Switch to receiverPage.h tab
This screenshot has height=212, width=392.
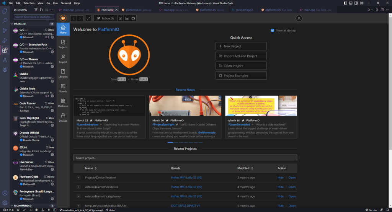pyautogui.click(x=242, y=10)
